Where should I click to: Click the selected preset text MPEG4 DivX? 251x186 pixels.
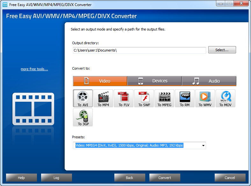click(x=129, y=145)
